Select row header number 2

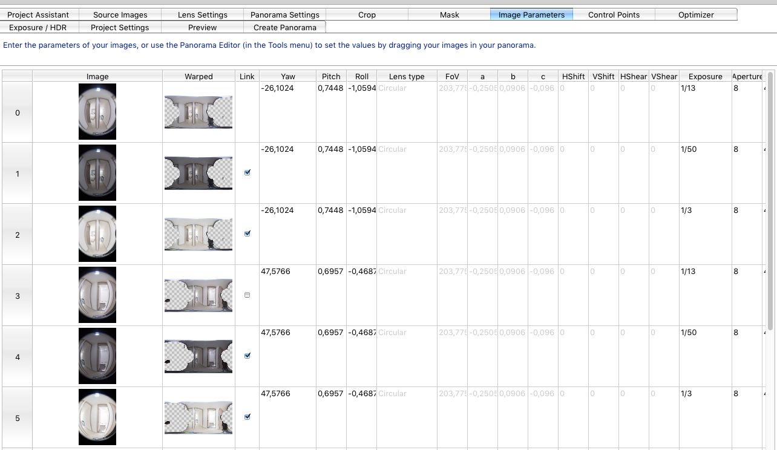[17, 235]
